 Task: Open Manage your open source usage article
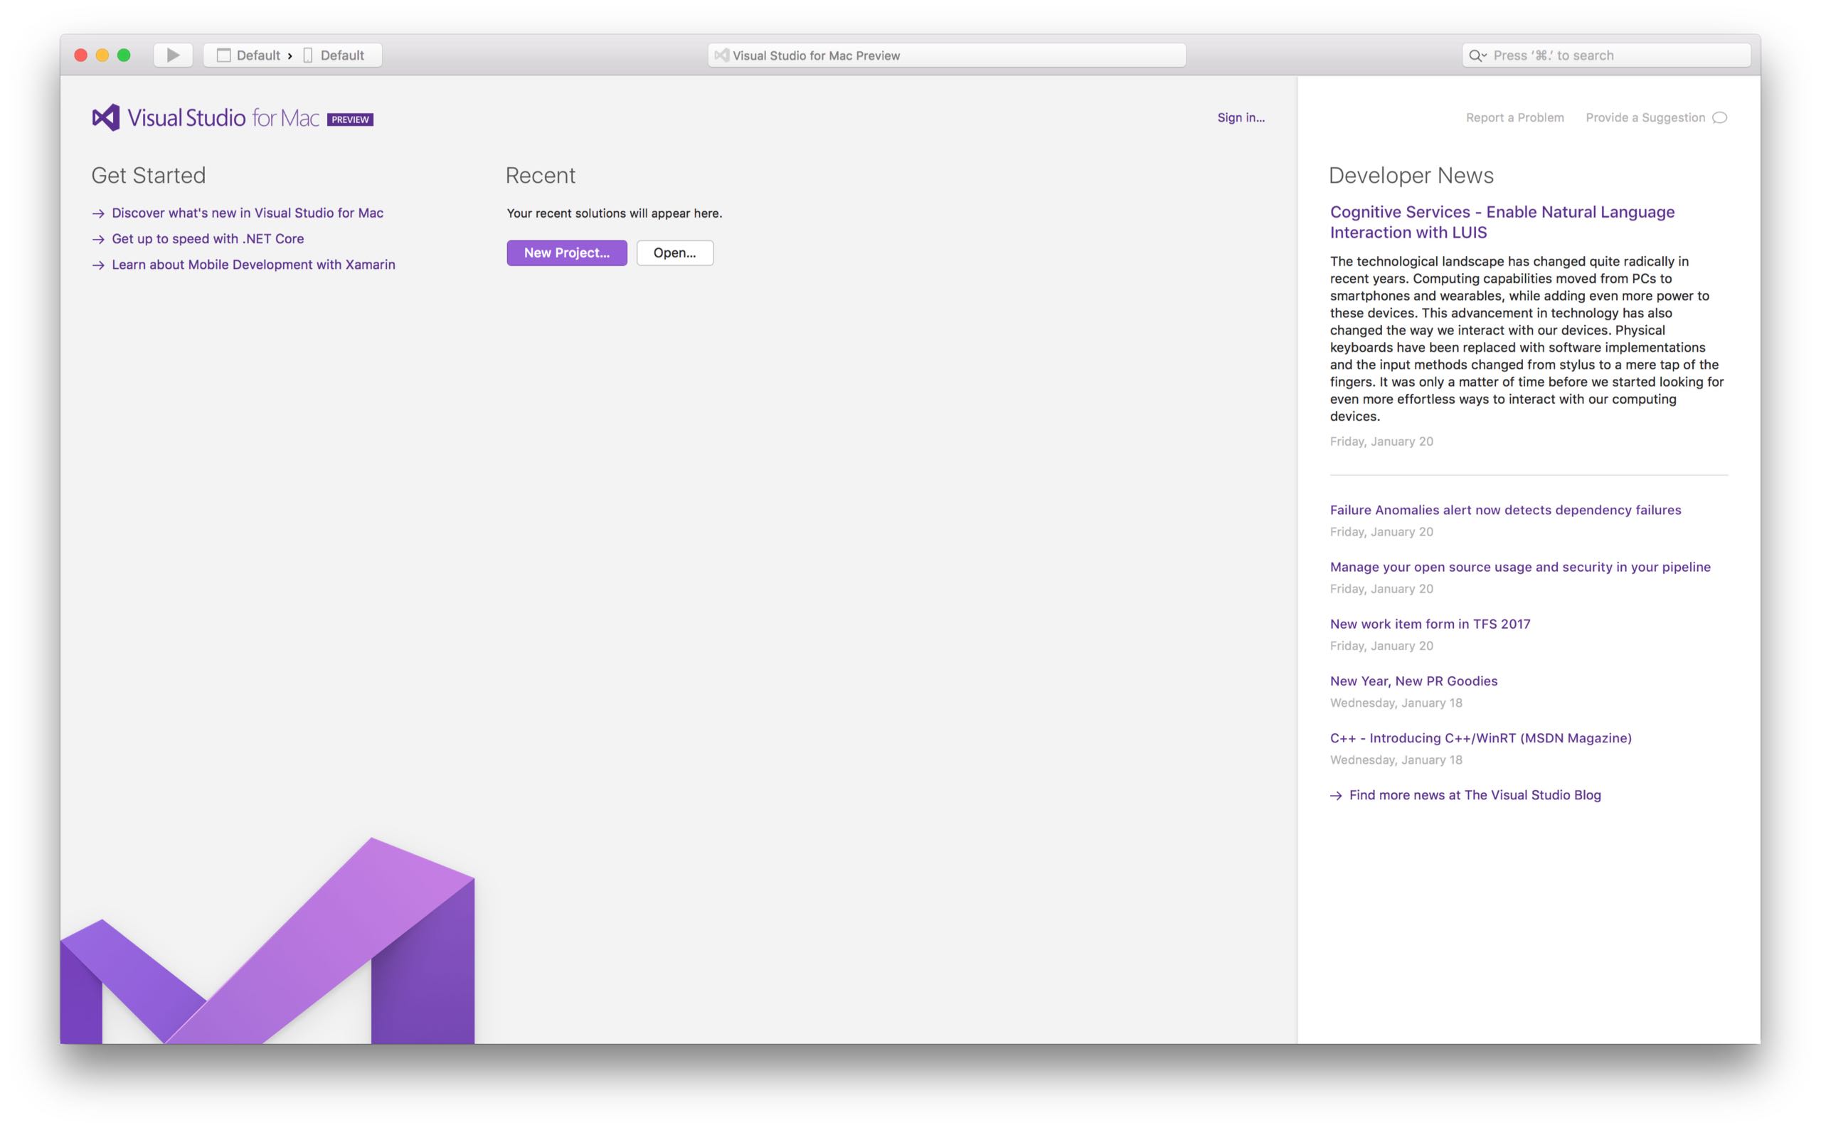pyautogui.click(x=1519, y=567)
